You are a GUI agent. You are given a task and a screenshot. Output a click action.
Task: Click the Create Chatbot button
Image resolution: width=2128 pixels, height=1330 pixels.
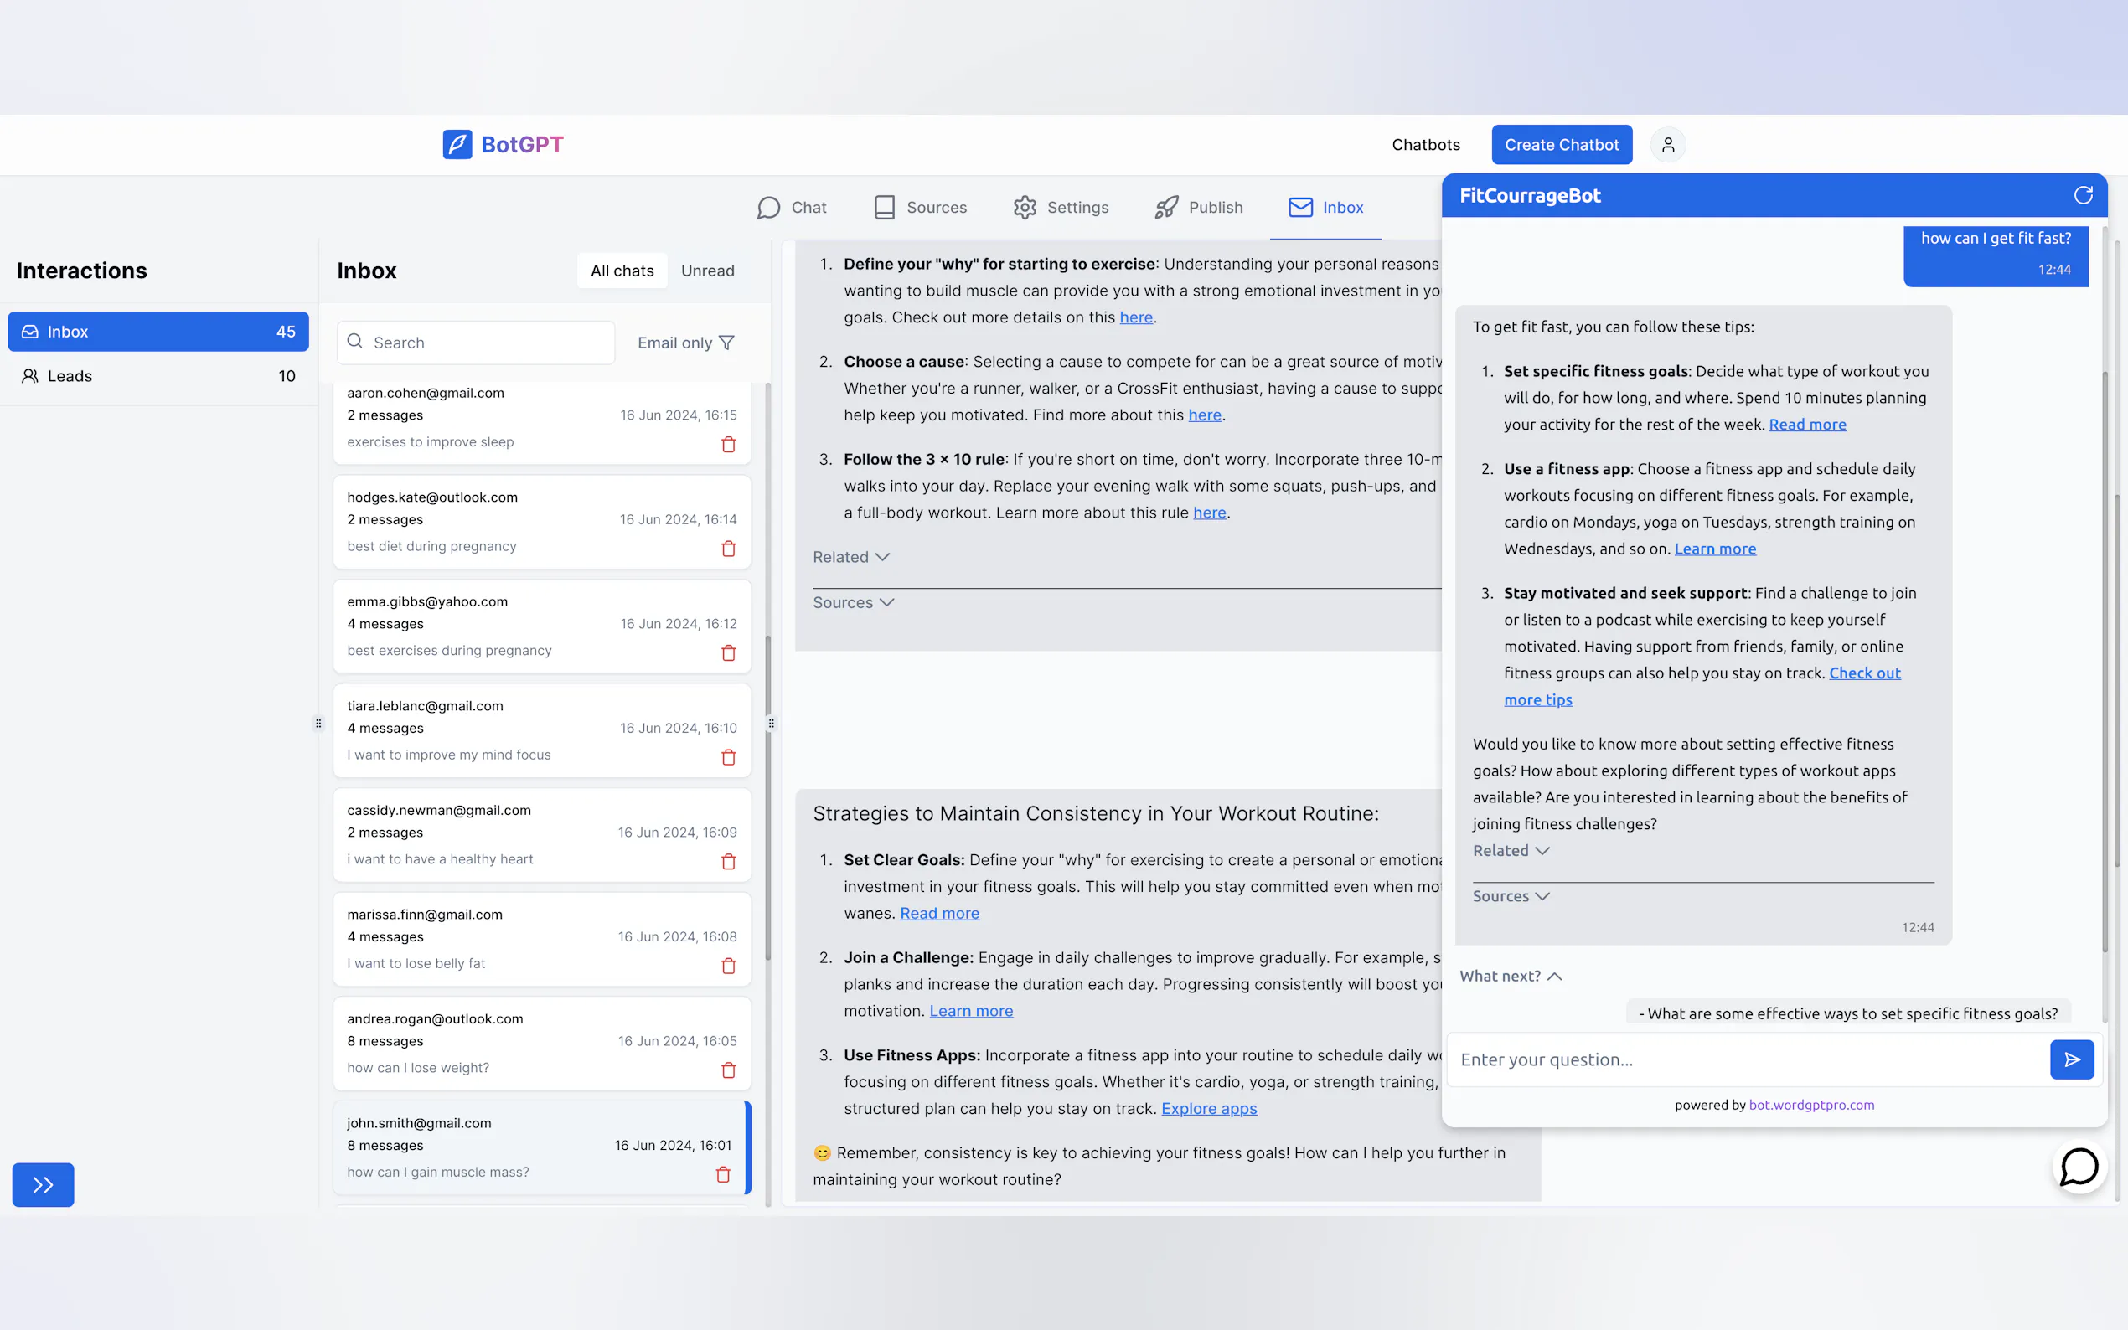[1562, 144]
